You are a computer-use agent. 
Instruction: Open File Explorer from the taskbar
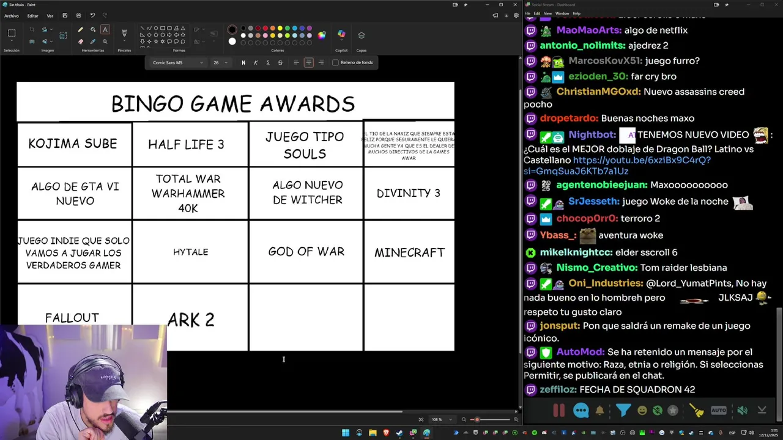coord(373,433)
